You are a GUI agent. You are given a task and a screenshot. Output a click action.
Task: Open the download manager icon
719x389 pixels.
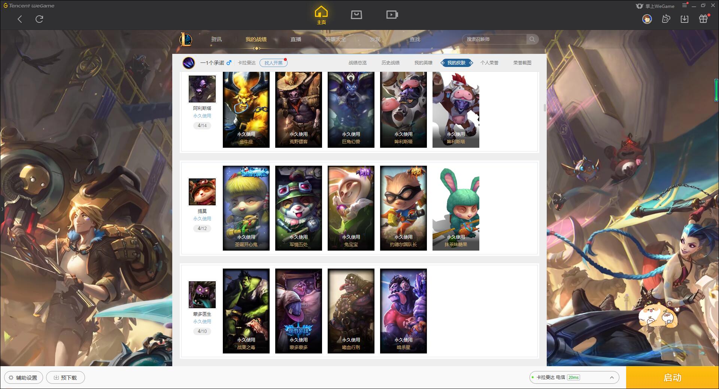point(685,19)
